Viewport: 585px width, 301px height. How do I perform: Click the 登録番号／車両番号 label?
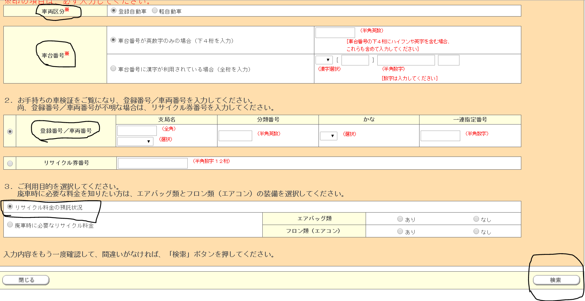click(66, 131)
